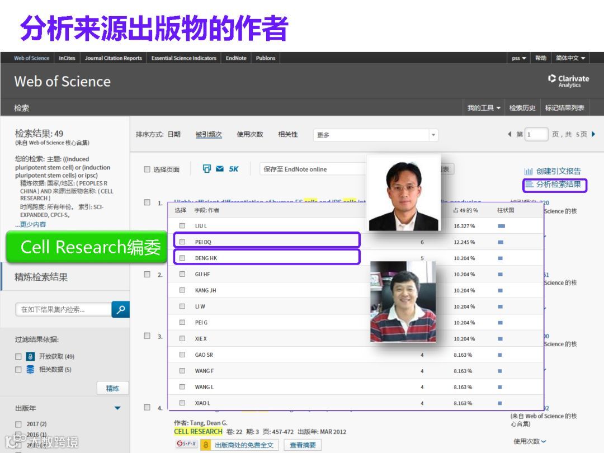604x453 pixels.
Task: Click the green Cell Research编委 label
Action: 87,247
